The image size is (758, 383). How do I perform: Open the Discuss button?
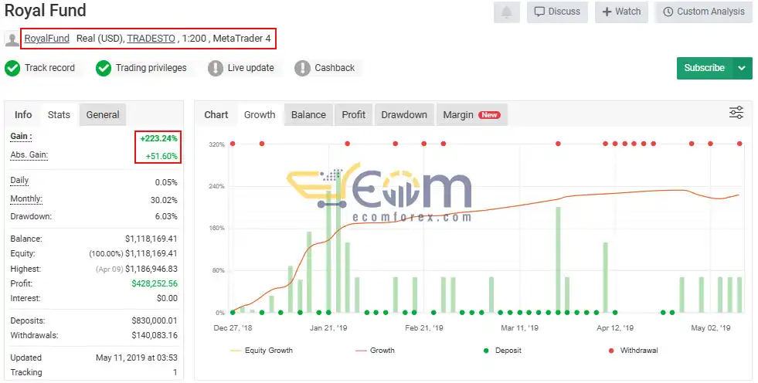(x=557, y=12)
